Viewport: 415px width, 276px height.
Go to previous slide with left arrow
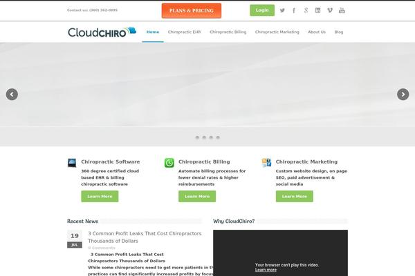point(12,95)
